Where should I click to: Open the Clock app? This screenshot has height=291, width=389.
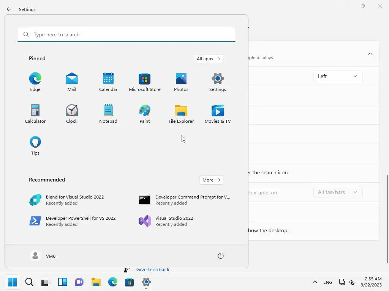[x=72, y=114]
